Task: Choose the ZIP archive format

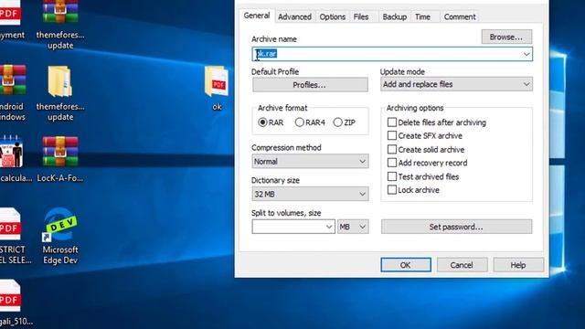Action: click(345, 122)
